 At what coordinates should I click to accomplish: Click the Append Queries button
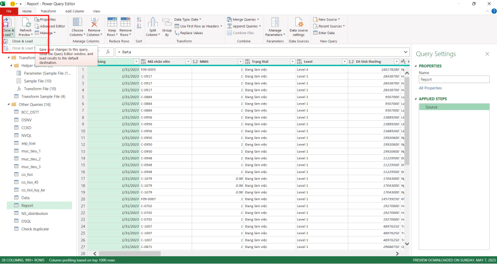point(244,26)
